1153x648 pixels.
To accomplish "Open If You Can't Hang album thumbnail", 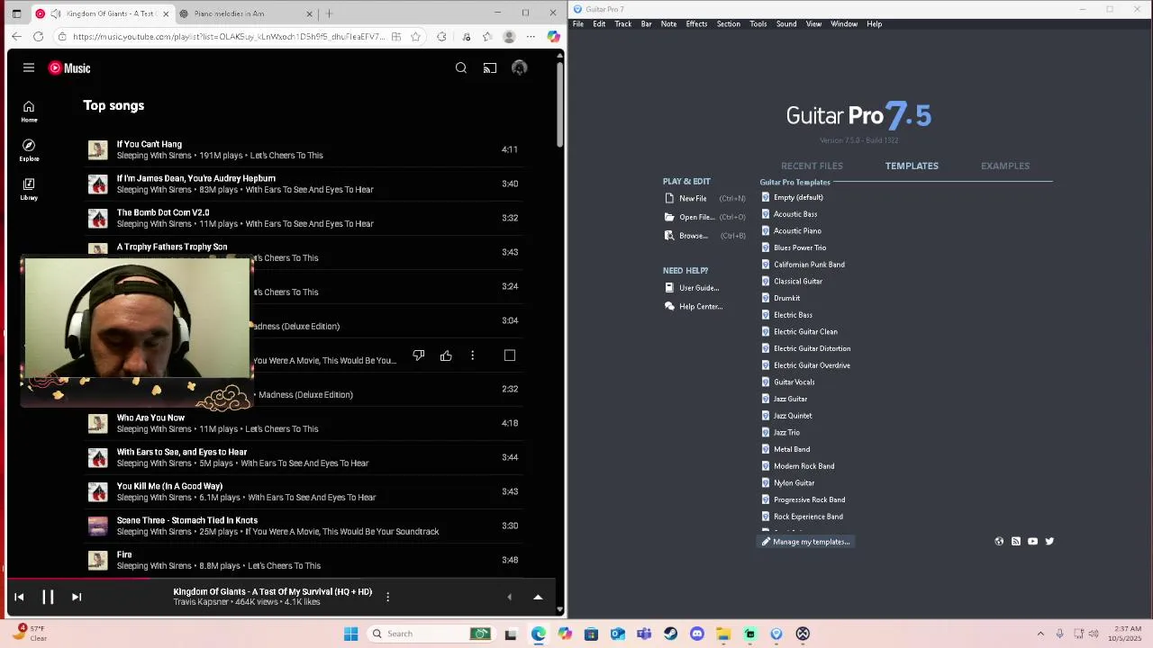I will pos(97,150).
